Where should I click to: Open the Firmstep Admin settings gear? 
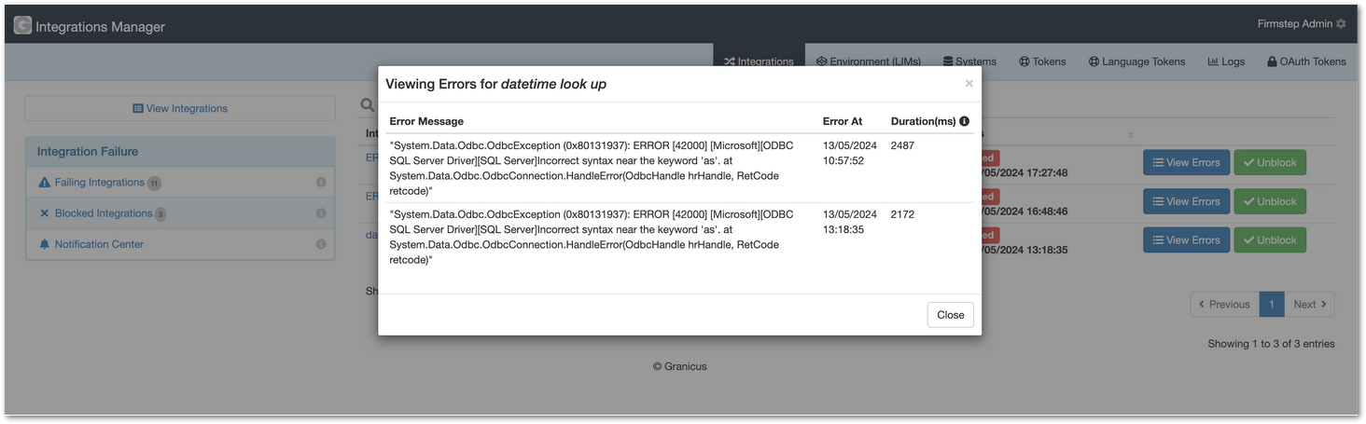pyautogui.click(x=1341, y=24)
